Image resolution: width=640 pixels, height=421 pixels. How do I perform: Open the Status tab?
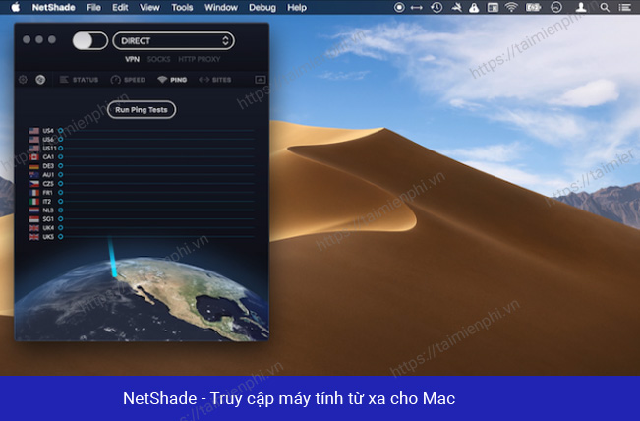point(79,80)
